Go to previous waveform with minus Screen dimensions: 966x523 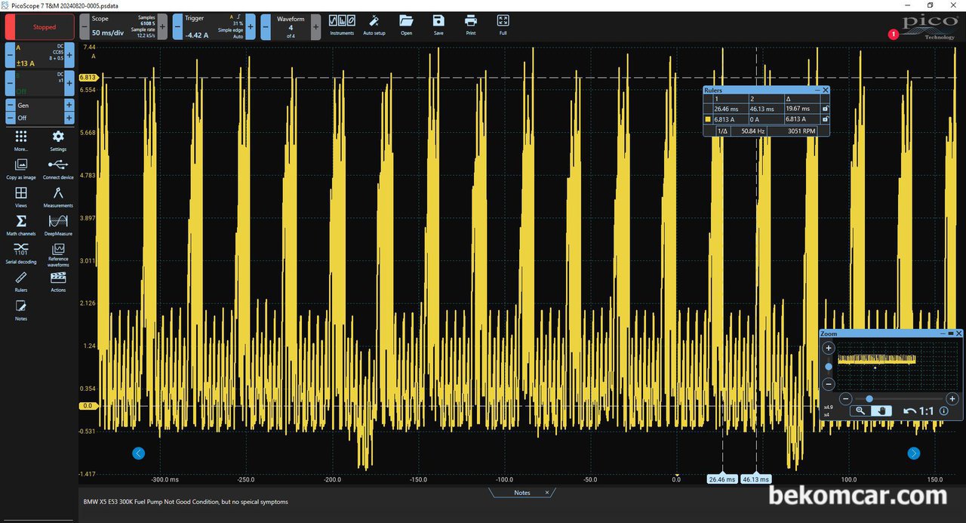pos(266,27)
